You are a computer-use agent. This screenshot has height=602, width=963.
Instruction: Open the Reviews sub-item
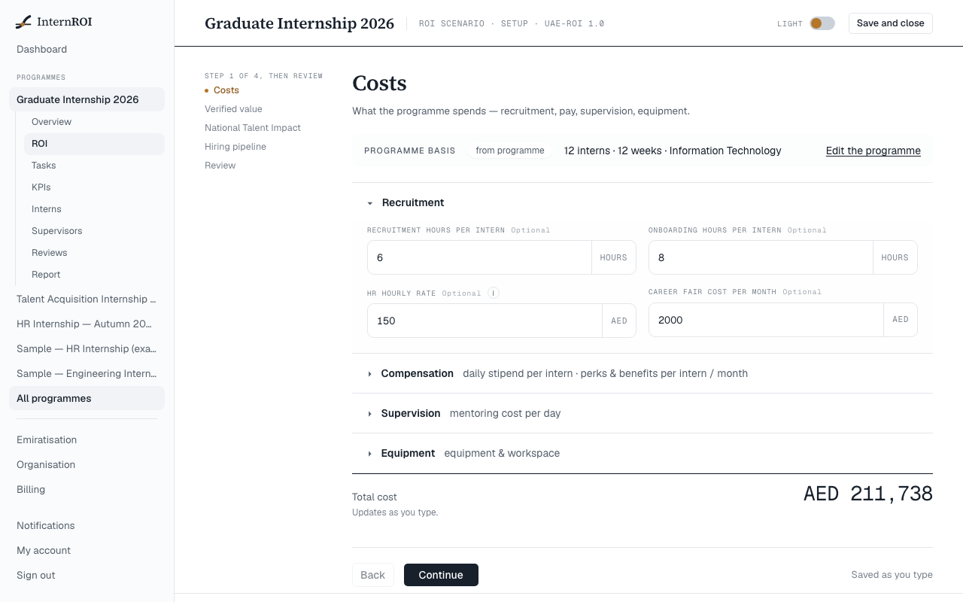(94, 253)
